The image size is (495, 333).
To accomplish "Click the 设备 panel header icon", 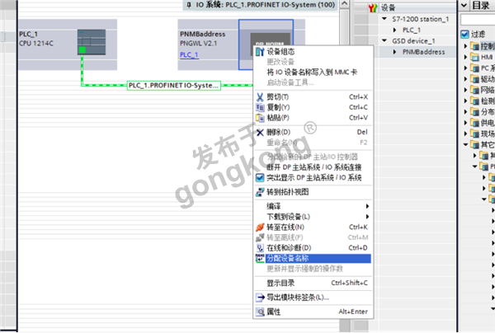I will (373, 7).
